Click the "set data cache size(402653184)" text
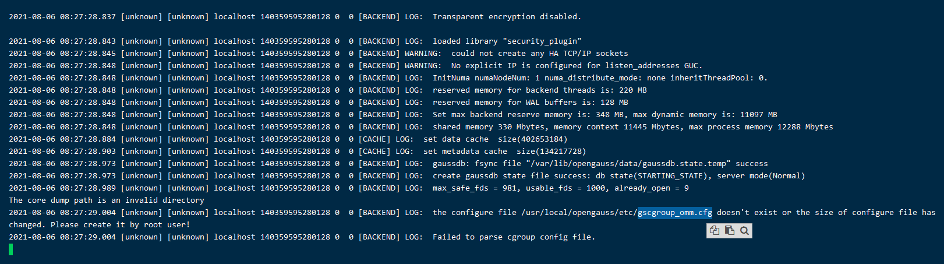 point(495,139)
